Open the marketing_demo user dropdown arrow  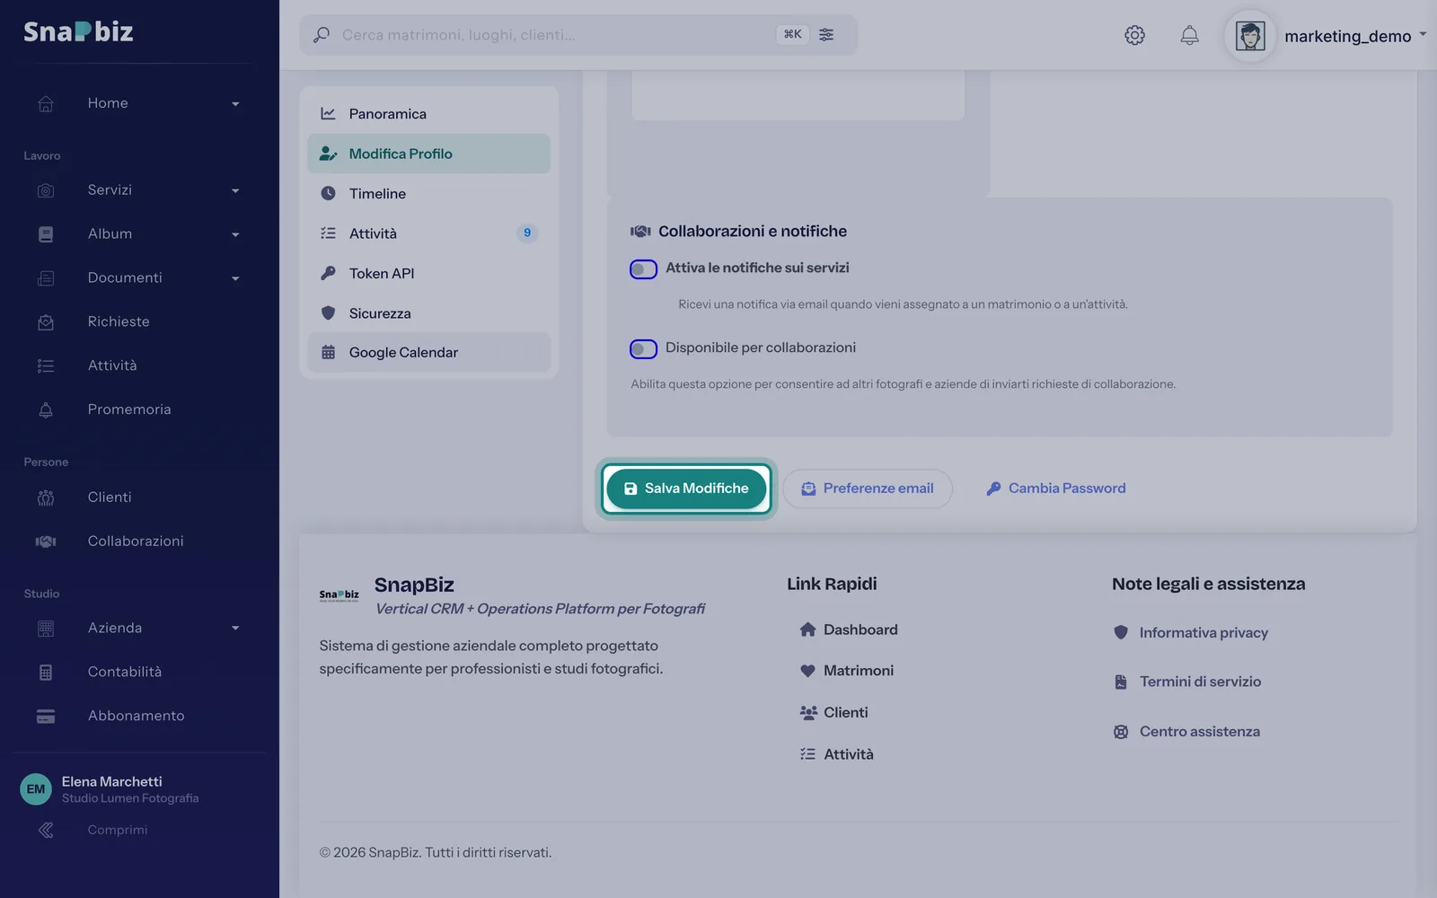1423,34
